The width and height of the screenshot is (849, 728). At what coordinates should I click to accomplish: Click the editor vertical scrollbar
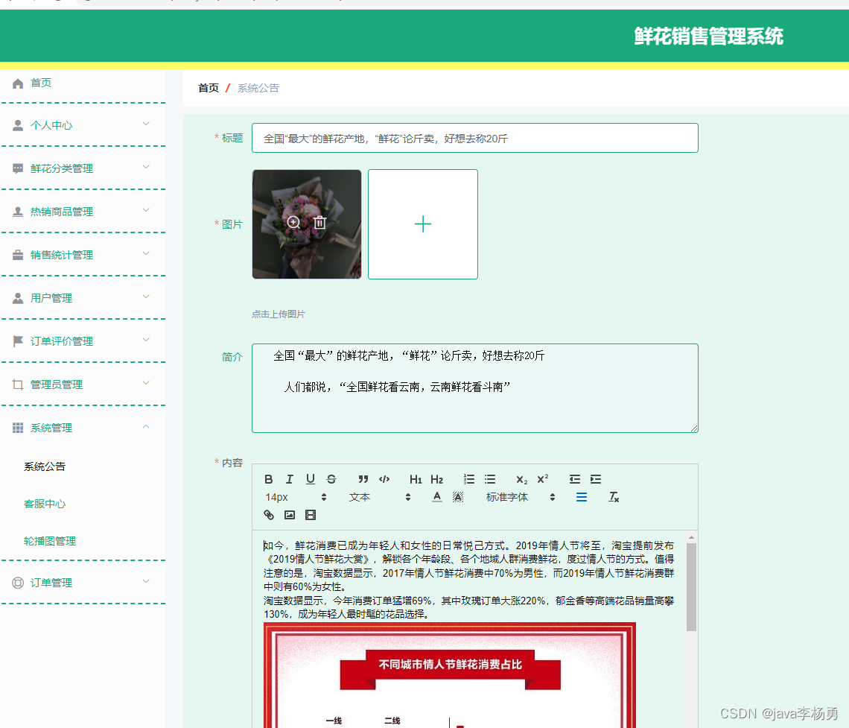point(691,587)
